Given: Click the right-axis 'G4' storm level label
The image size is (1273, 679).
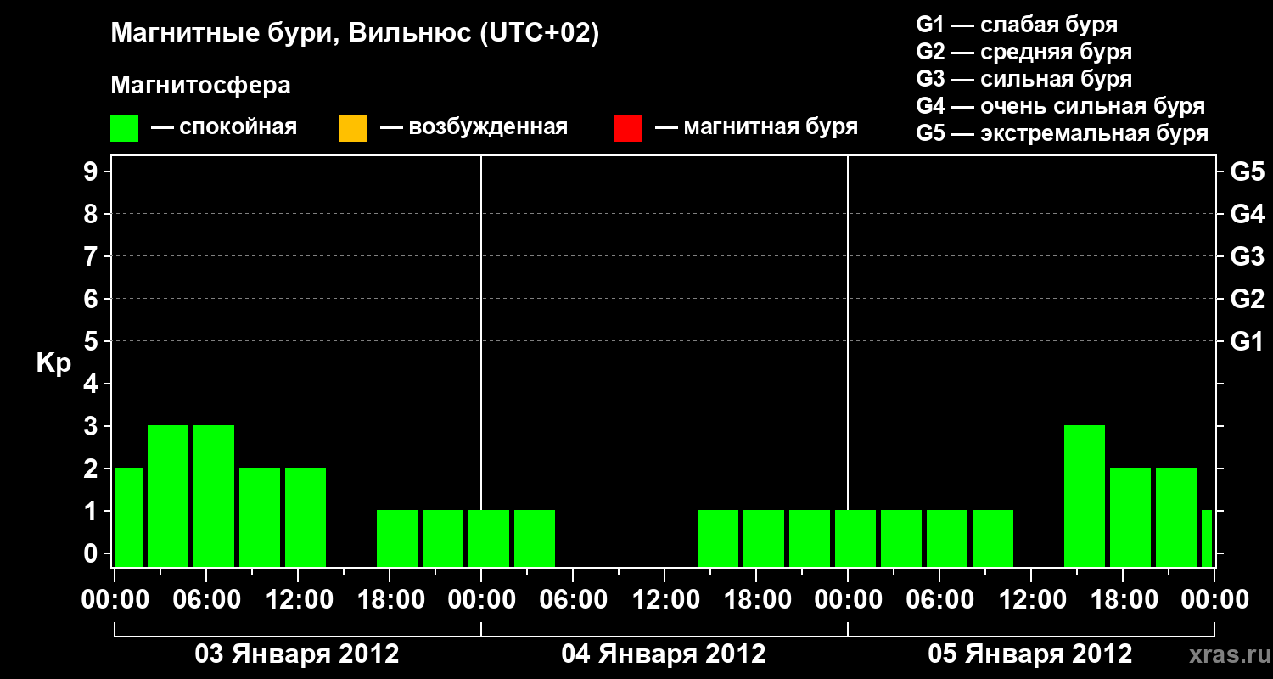Looking at the screenshot, I should point(1248,214).
